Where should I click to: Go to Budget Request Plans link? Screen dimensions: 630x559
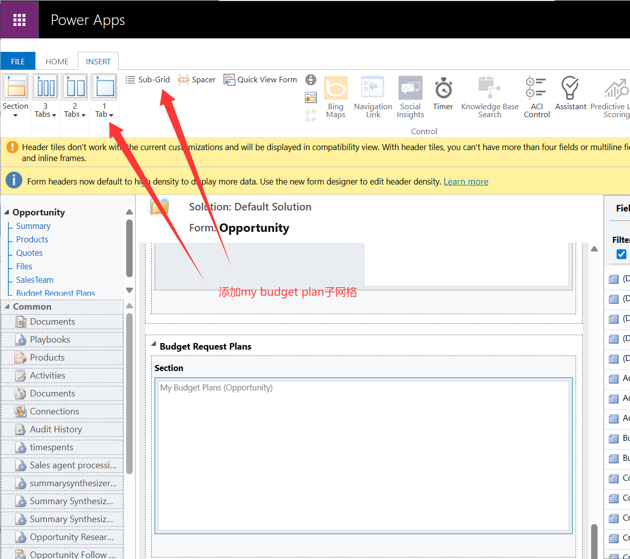(55, 293)
